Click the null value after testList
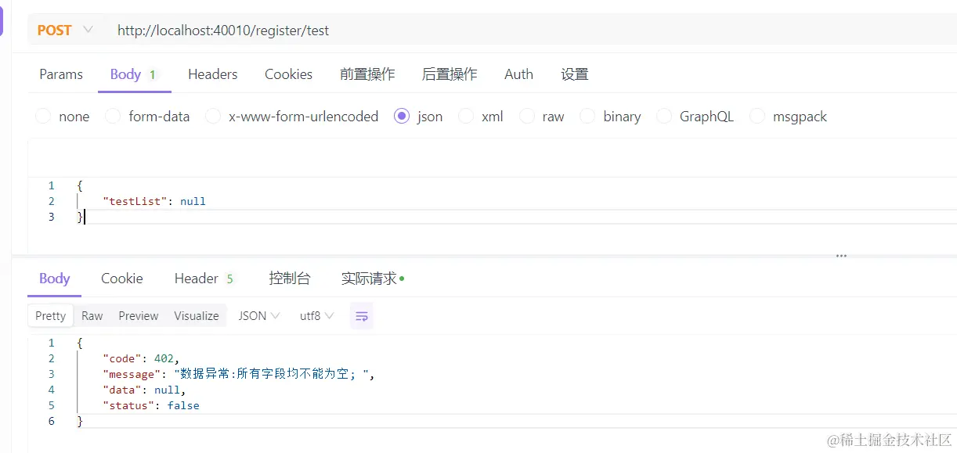Viewport: 957px width, 453px height. coord(193,201)
